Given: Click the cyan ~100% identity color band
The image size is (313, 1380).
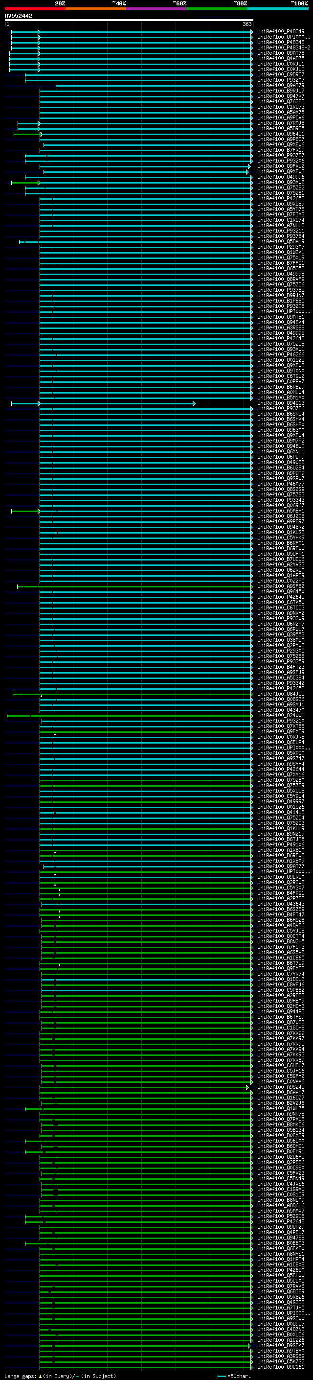Looking at the screenshot, I should point(278,9).
